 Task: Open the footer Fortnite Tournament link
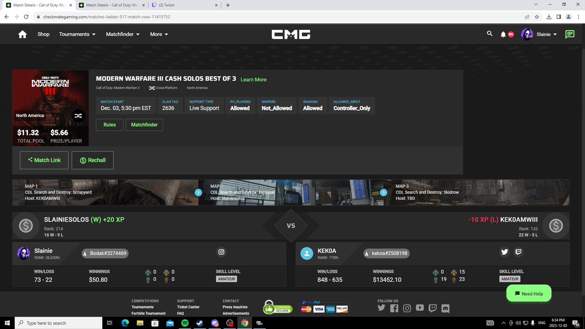pyautogui.click(x=149, y=313)
